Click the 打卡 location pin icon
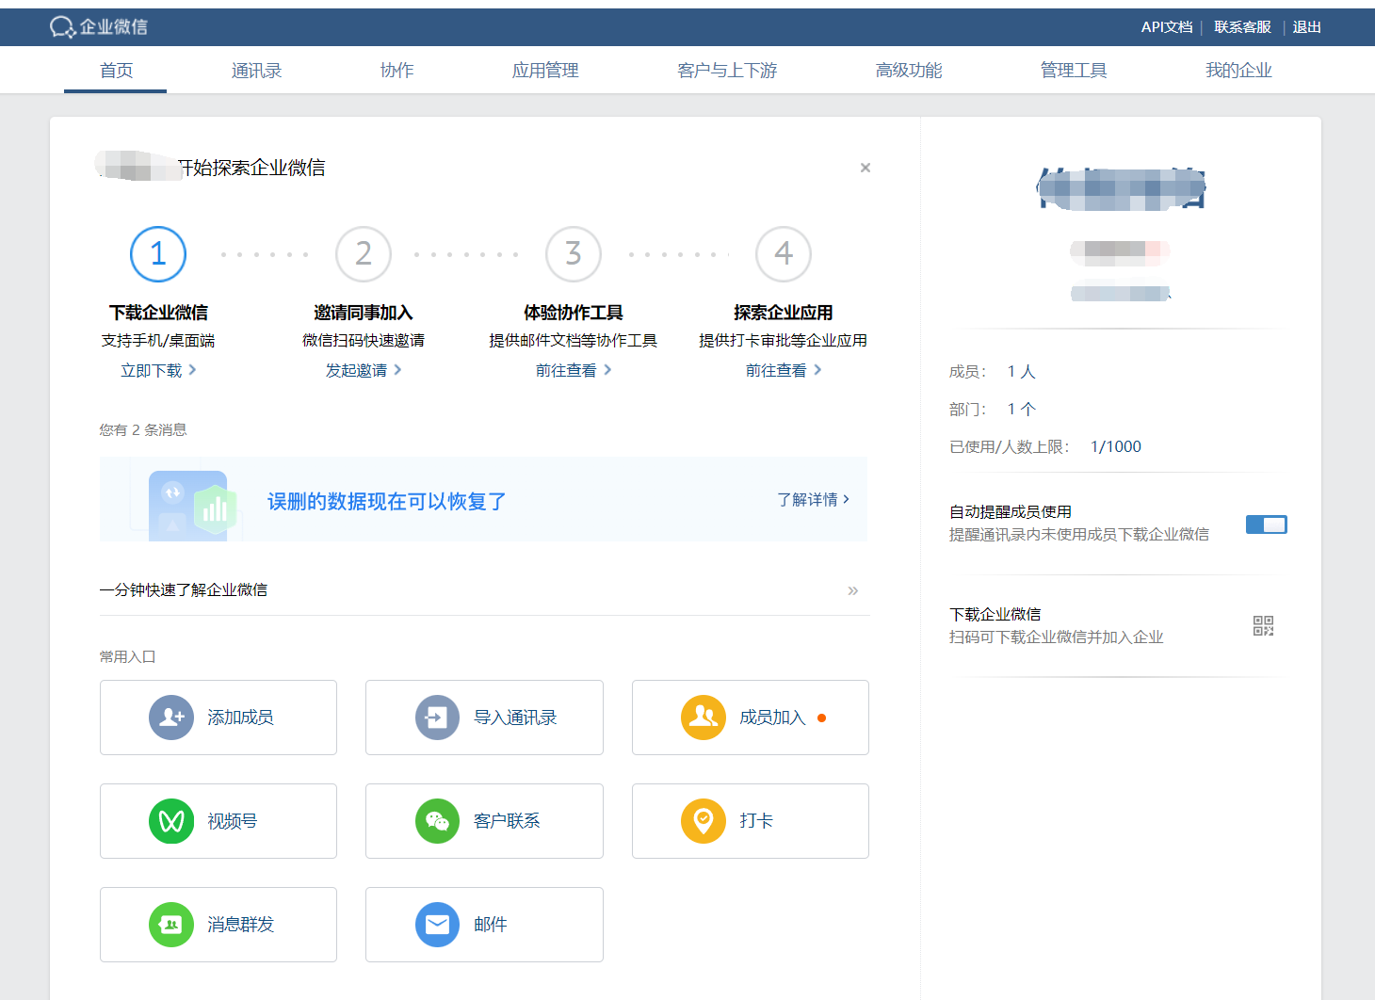 [x=704, y=821]
